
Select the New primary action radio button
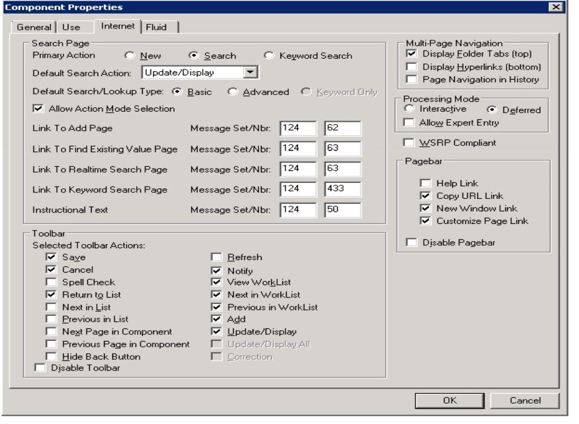[x=129, y=56]
